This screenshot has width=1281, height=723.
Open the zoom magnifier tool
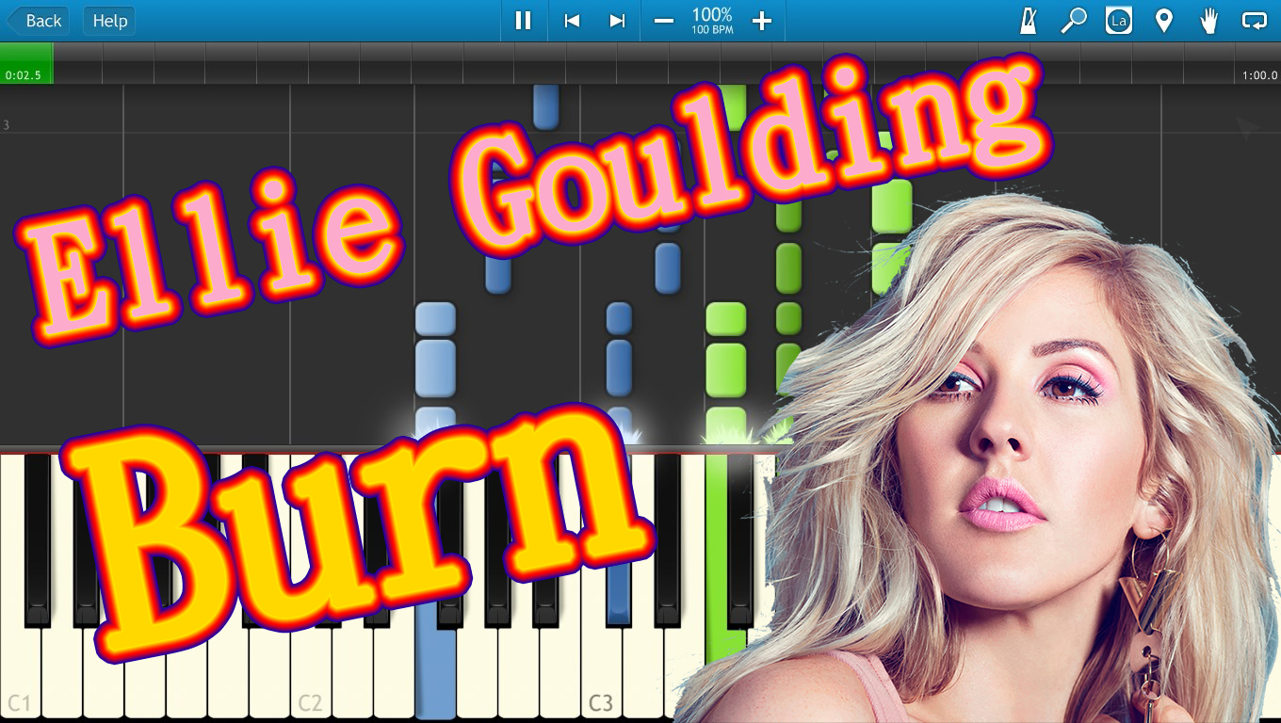coord(1073,21)
